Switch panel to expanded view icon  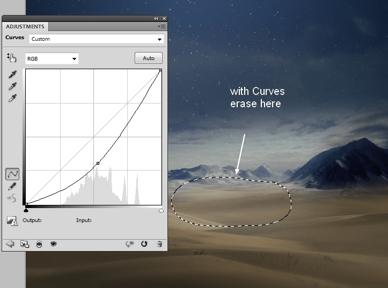[25, 244]
